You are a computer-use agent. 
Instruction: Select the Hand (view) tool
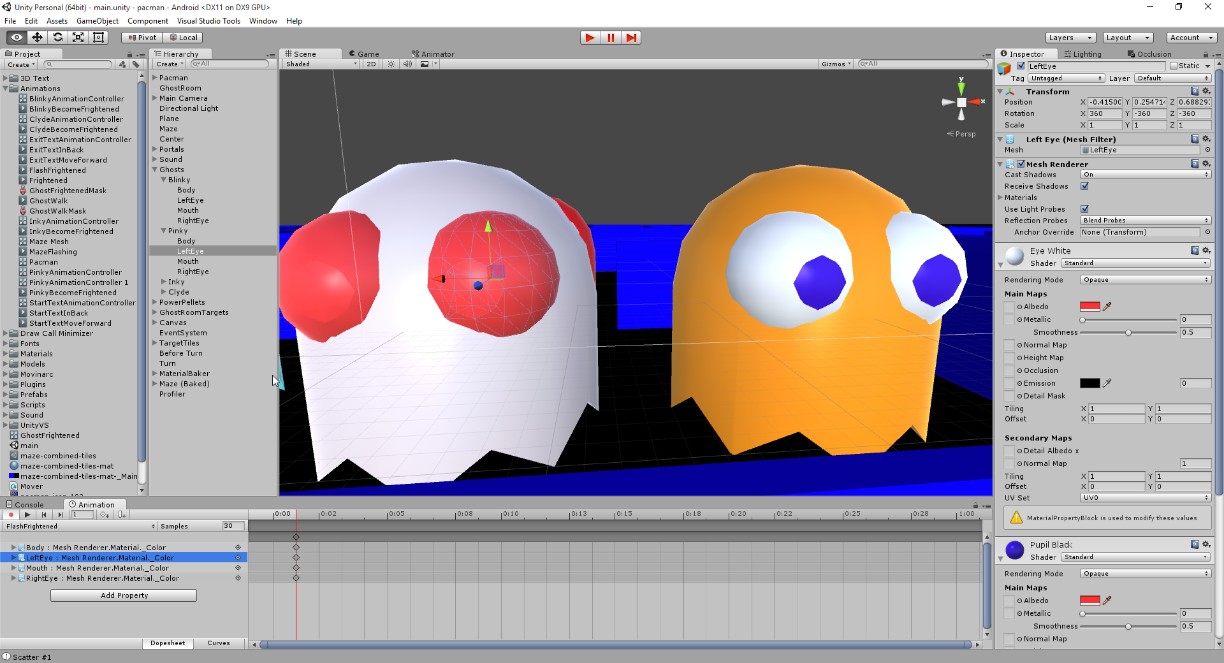coord(17,38)
